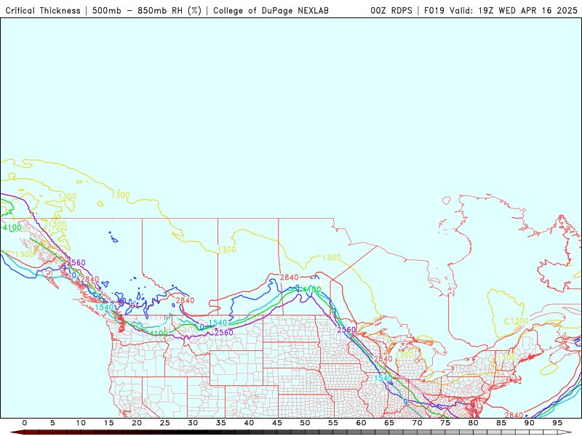Click the green "4100" label at the map's left edge
This screenshot has width=582, height=436.
pyautogui.click(x=12, y=227)
